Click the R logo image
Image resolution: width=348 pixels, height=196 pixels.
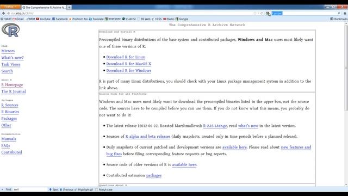(10, 30)
